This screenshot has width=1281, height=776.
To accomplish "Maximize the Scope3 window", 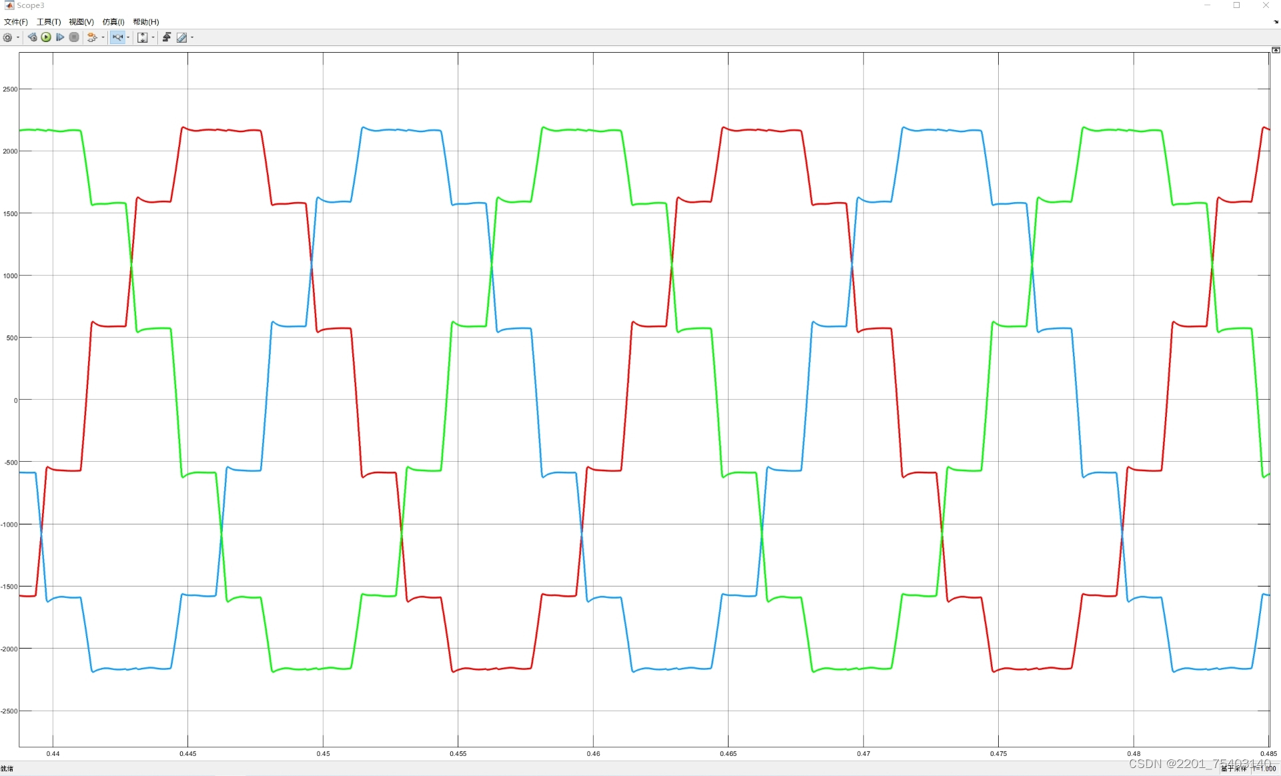I will coord(1236,5).
